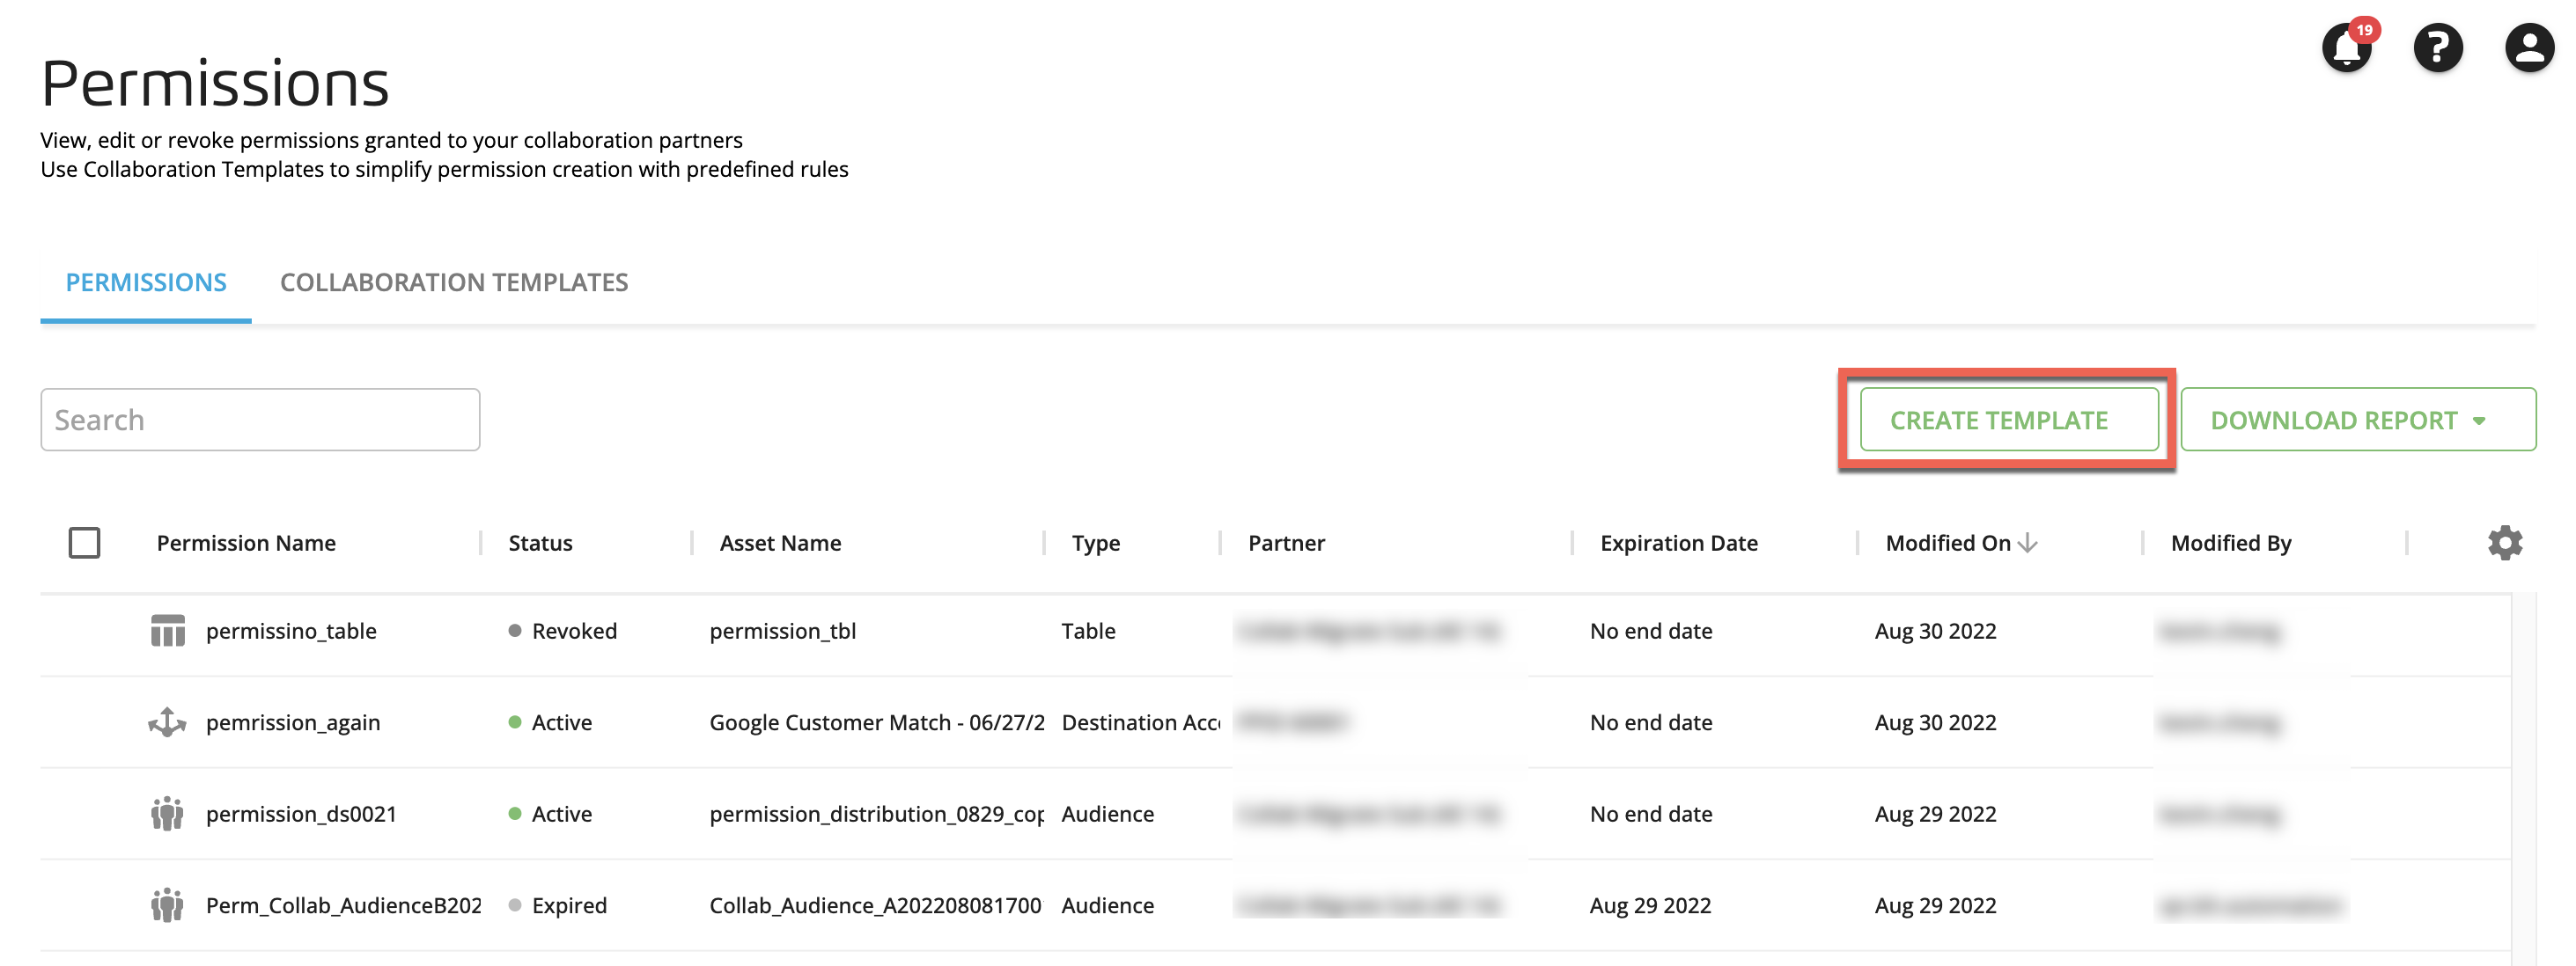Click the table icon beside permissino_table

pyautogui.click(x=167, y=632)
